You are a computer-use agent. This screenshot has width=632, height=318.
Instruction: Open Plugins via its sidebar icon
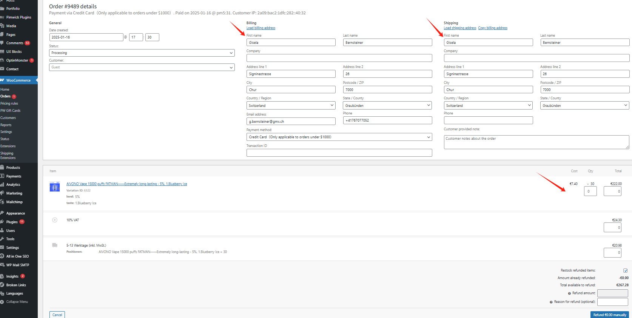(2, 222)
